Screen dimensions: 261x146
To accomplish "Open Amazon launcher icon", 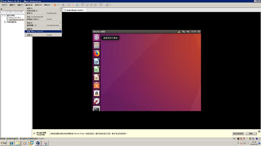I will tap(97, 93).
